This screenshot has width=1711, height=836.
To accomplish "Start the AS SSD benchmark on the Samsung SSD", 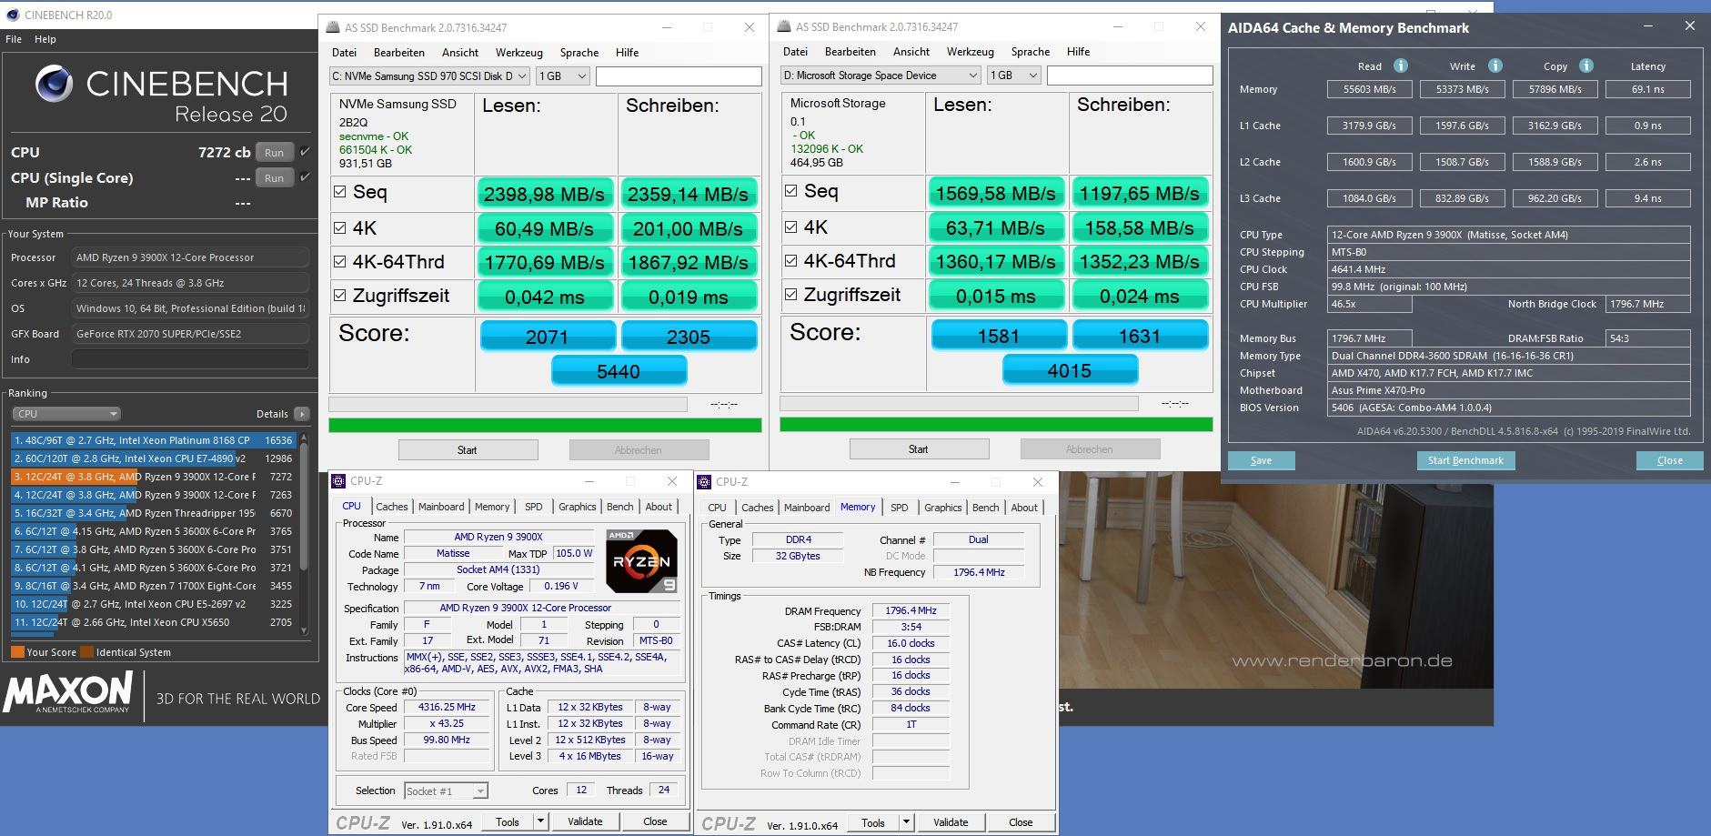I will [x=468, y=450].
